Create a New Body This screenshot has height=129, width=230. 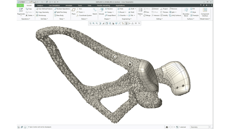59,15
